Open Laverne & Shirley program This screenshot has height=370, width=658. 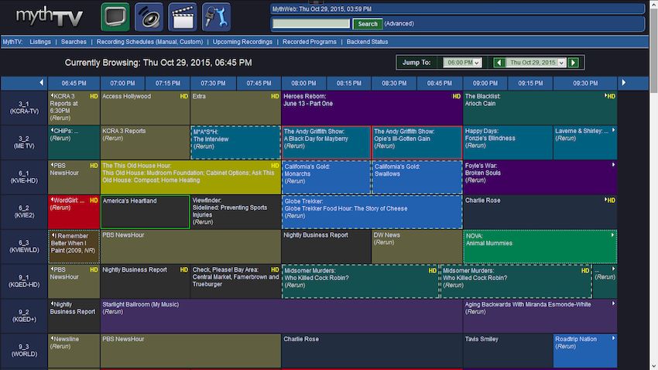click(585, 142)
